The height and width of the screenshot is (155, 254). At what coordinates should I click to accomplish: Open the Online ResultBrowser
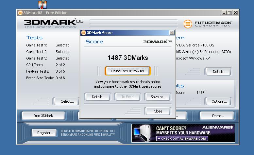tap(127, 71)
